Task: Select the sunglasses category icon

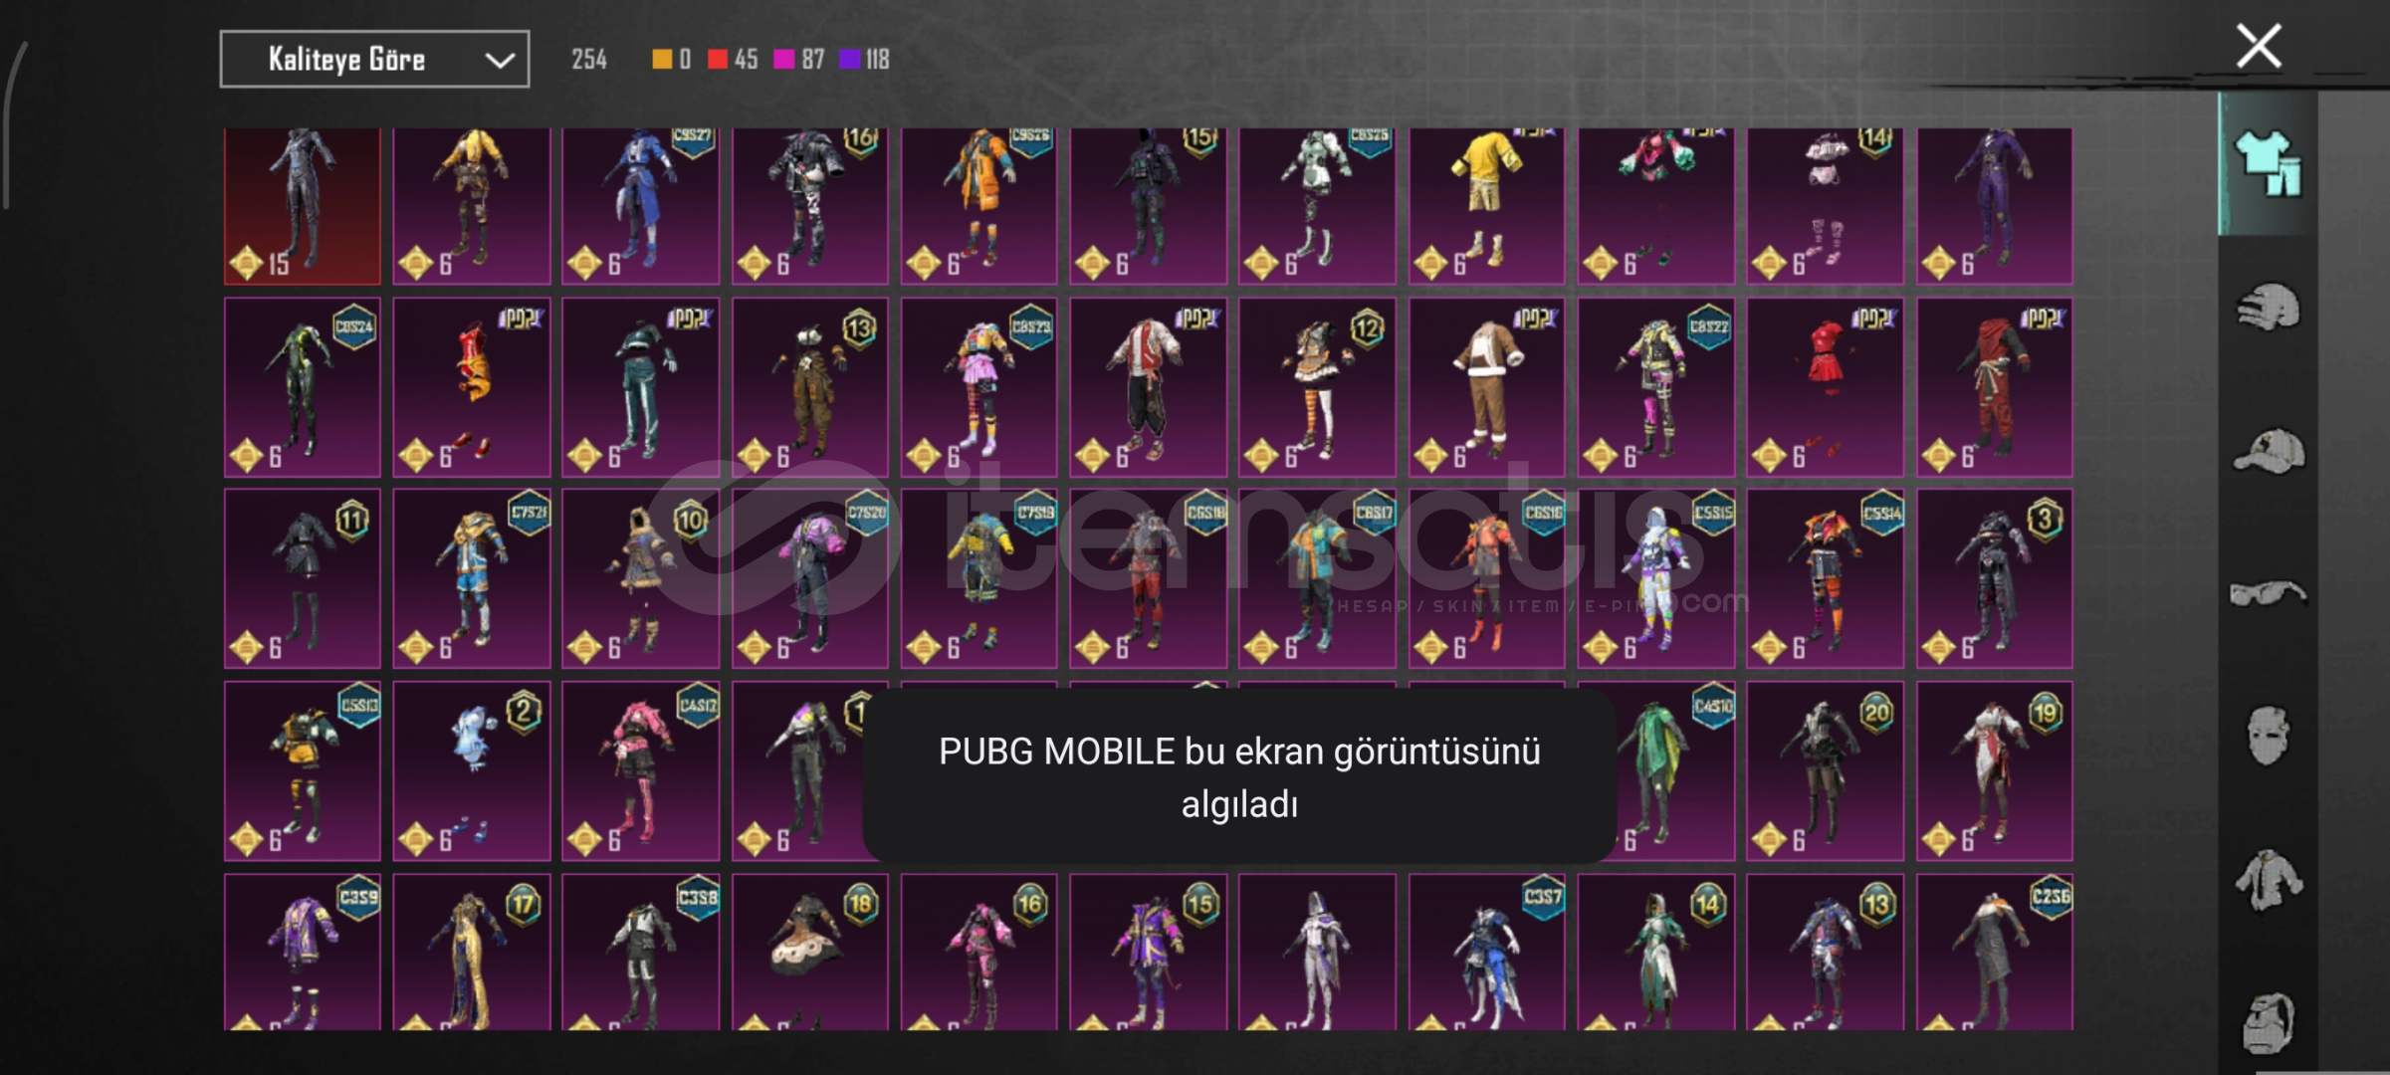Action: (x=2268, y=593)
